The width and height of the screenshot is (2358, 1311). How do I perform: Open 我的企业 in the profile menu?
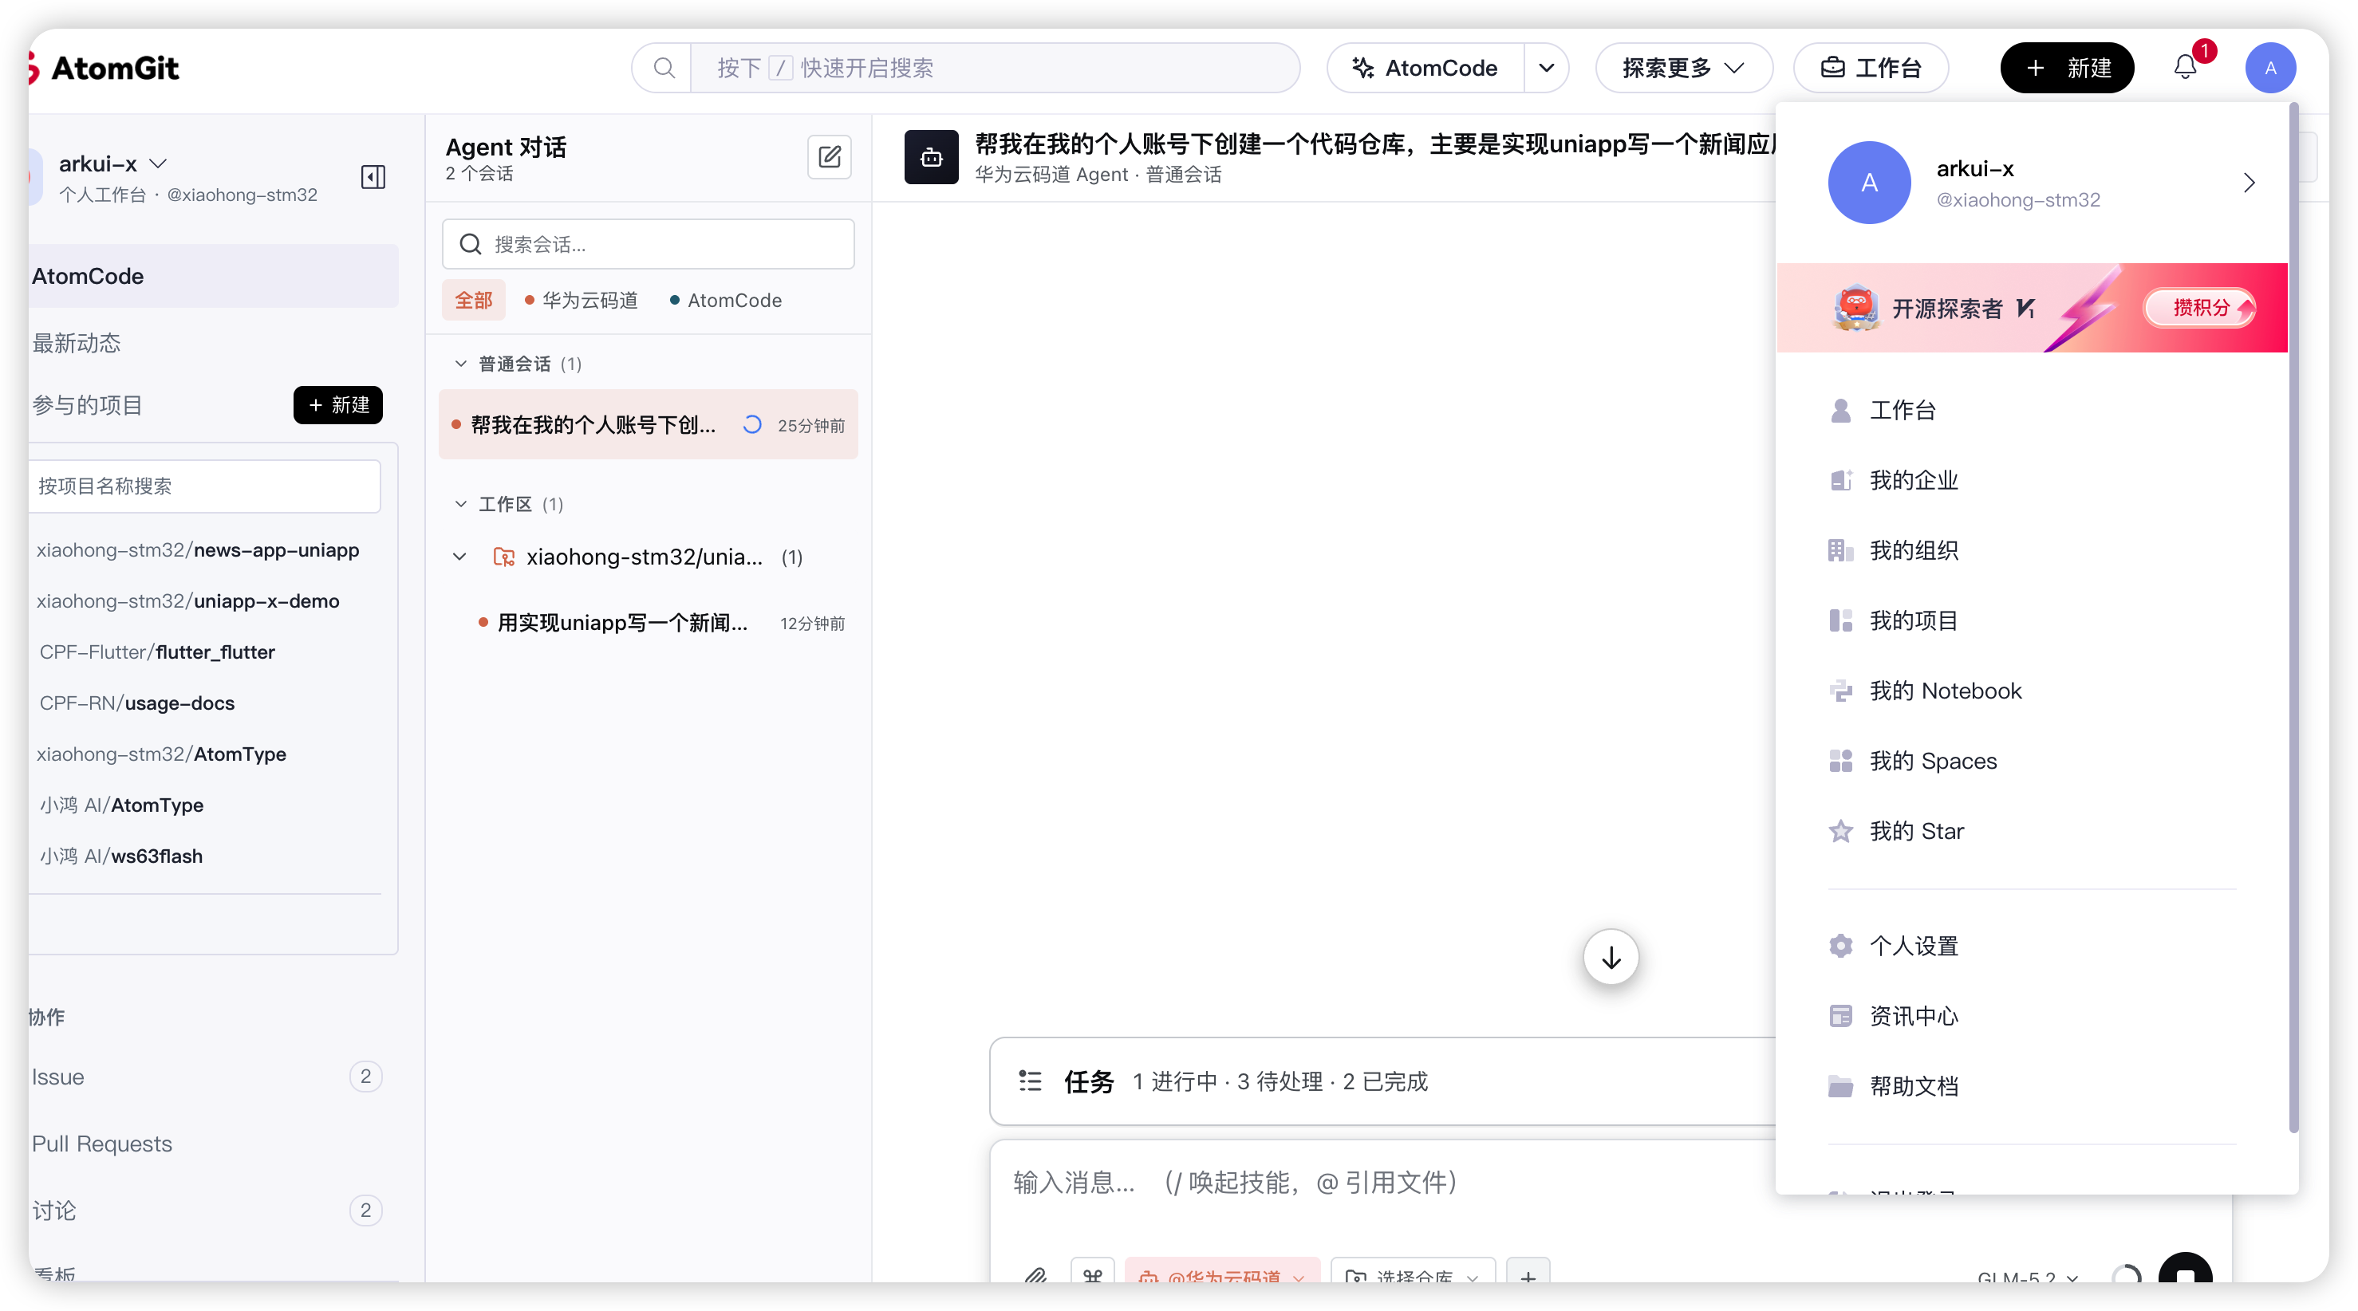point(2032,480)
